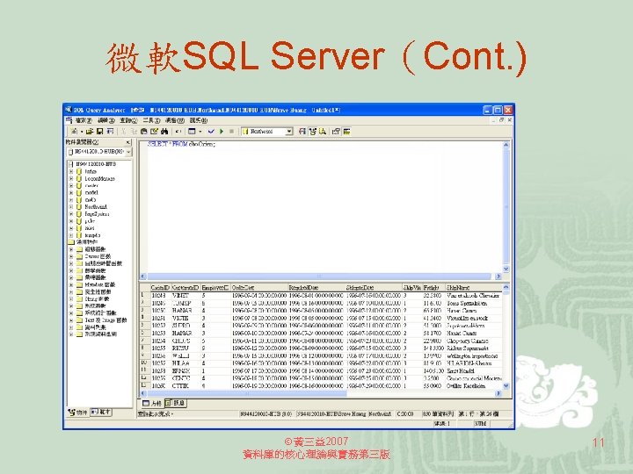The image size is (633, 474).
Task: Click inside the SQL query editor text
Action: click(x=181, y=144)
